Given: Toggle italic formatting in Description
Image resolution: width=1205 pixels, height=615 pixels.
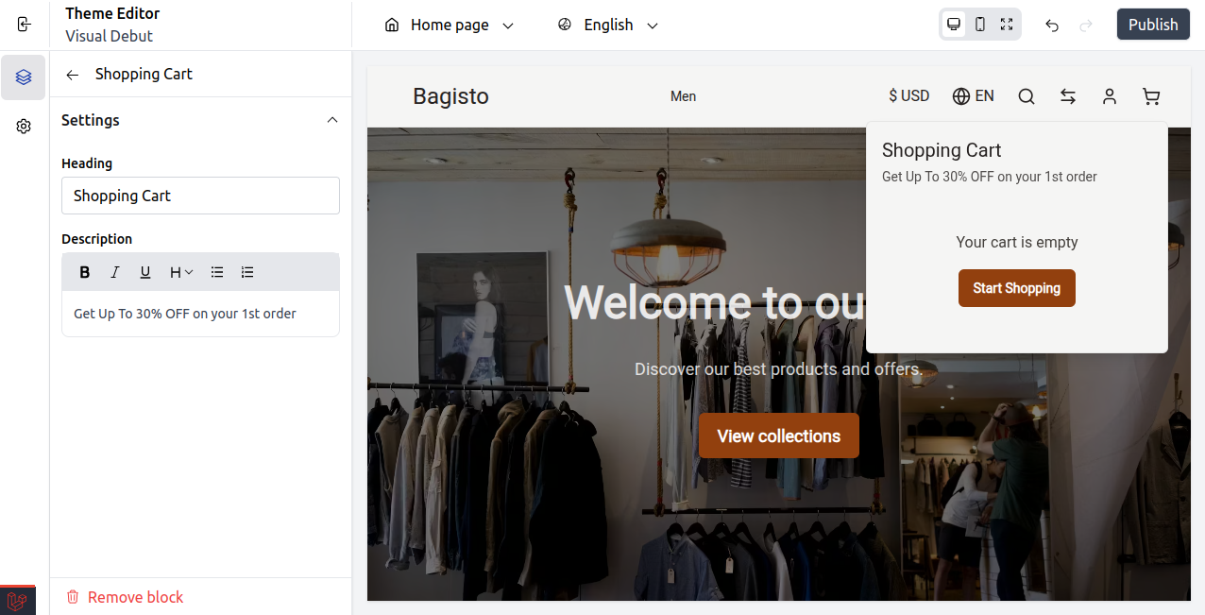Looking at the screenshot, I should [115, 272].
